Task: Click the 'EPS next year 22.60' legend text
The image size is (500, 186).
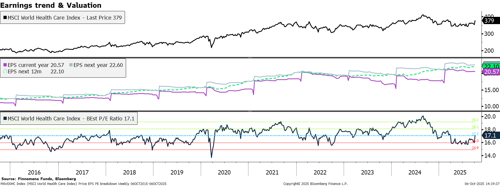Action: tap(98, 65)
